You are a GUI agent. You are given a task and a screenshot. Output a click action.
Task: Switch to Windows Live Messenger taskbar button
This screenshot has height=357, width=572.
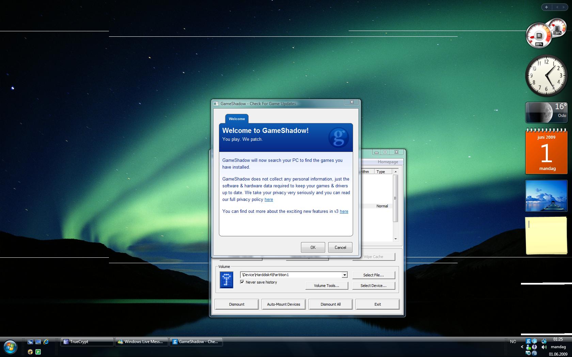[x=142, y=342]
